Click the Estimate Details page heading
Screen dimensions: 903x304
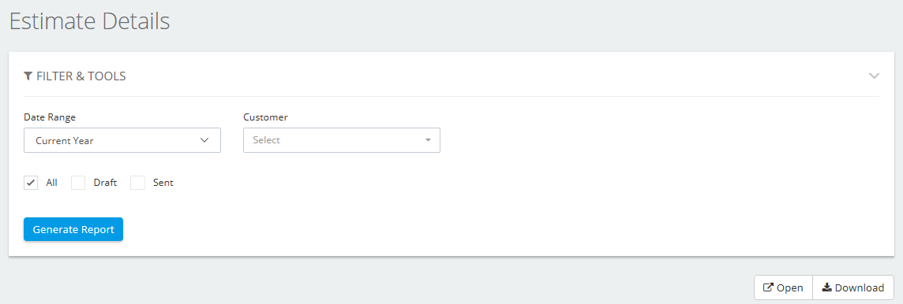[x=90, y=21]
